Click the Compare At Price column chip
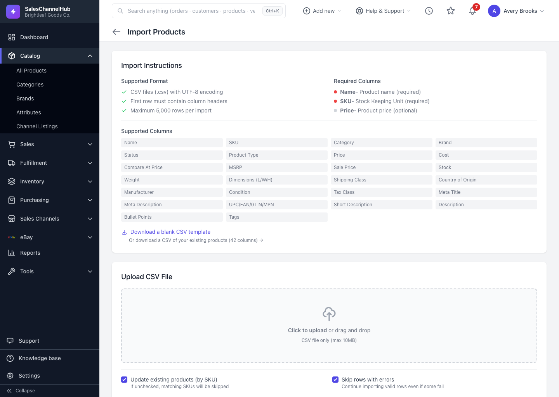This screenshot has height=397, width=559. point(172,167)
